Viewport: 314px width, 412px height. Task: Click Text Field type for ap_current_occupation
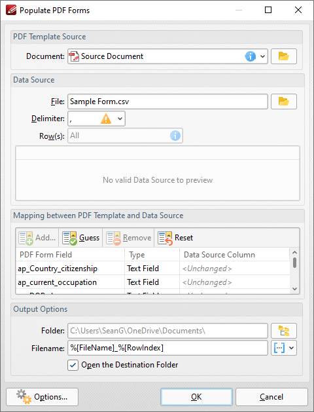point(152,282)
